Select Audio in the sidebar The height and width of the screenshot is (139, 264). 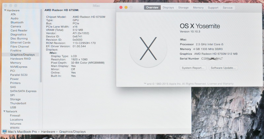tap(15, 18)
